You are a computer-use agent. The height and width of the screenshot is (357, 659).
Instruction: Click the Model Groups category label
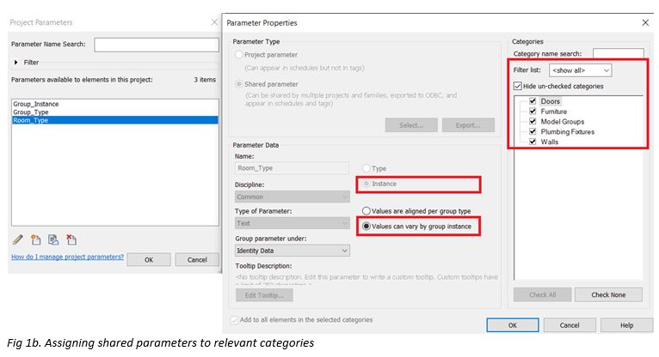[x=563, y=122]
